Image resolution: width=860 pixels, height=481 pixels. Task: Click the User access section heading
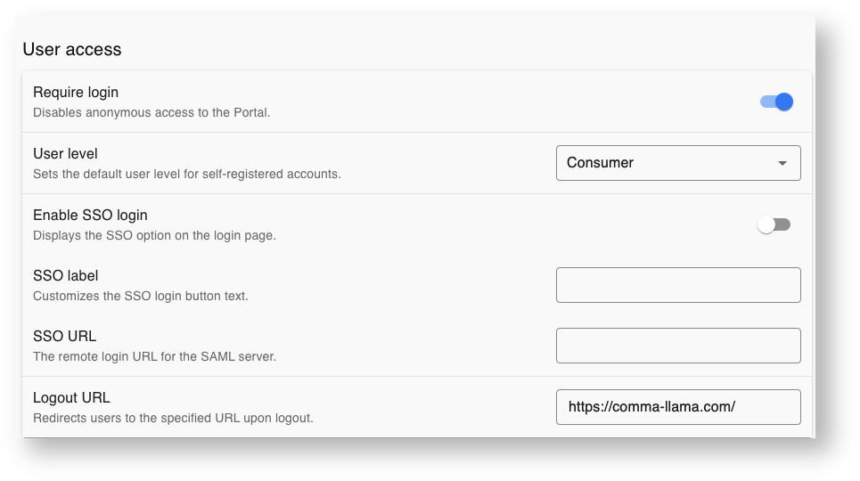pos(72,49)
